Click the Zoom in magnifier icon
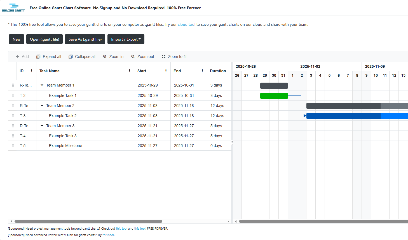This screenshot has height=240, width=408. tap(105, 56)
